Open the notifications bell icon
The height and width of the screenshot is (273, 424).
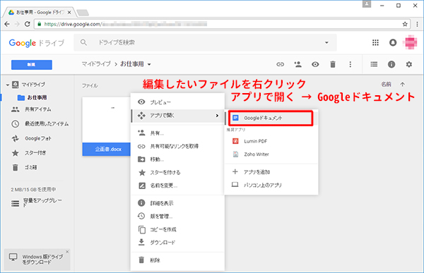(393, 42)
